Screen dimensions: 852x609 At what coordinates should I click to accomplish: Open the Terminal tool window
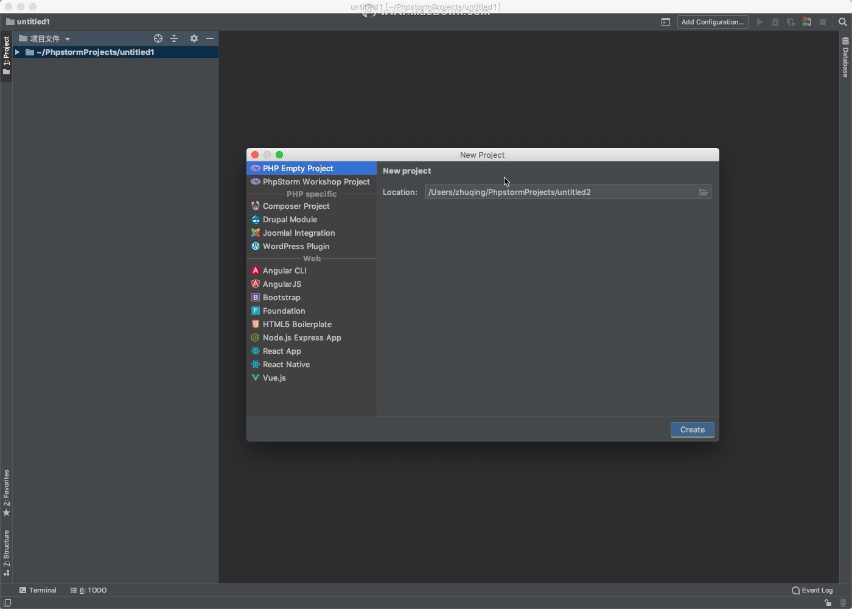38,590
